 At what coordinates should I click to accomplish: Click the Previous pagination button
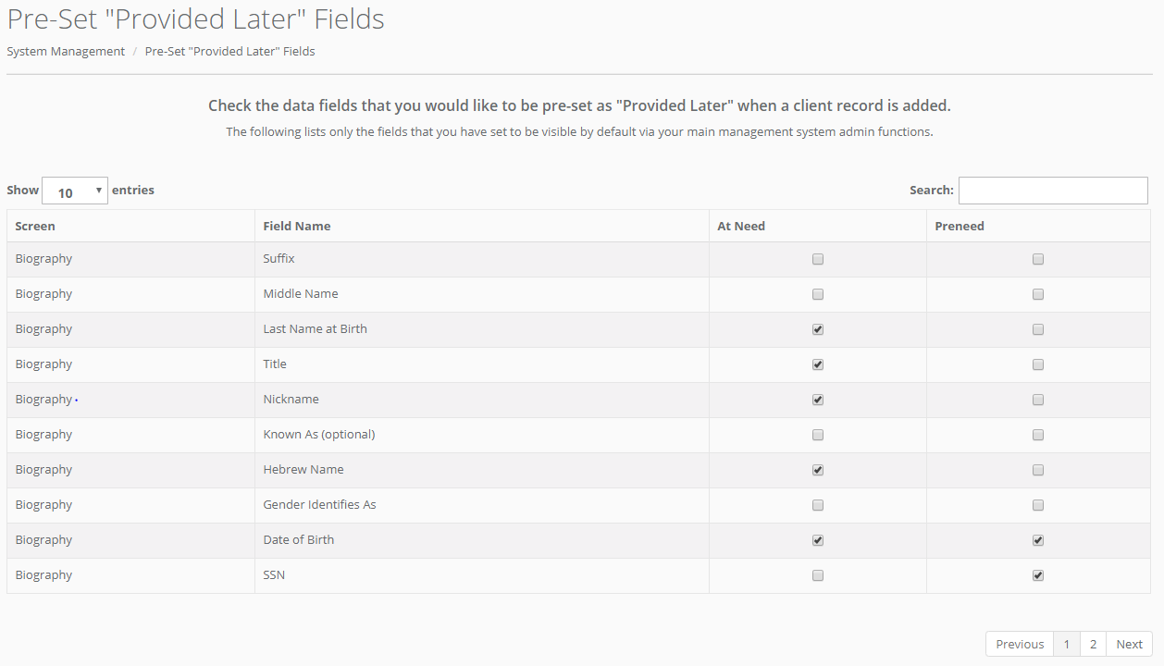pos(1020,645)
